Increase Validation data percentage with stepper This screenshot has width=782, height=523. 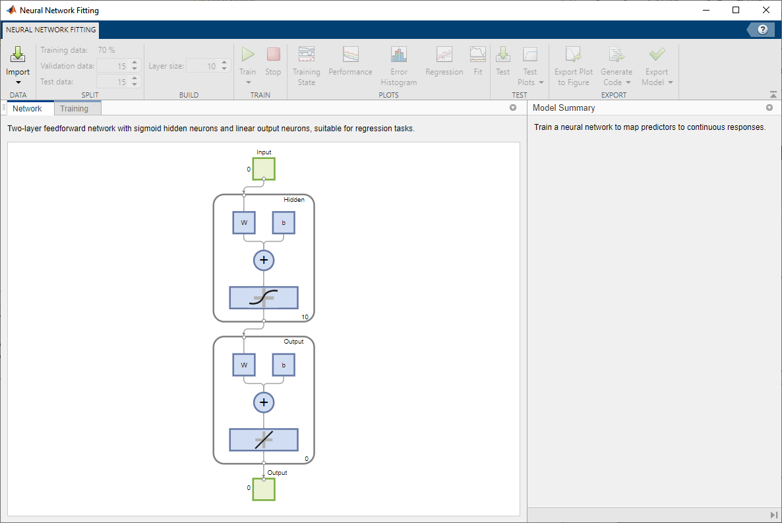135,62
